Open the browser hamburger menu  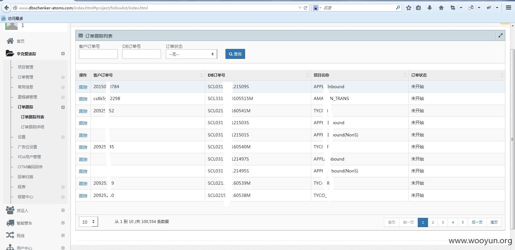(509, 8)
